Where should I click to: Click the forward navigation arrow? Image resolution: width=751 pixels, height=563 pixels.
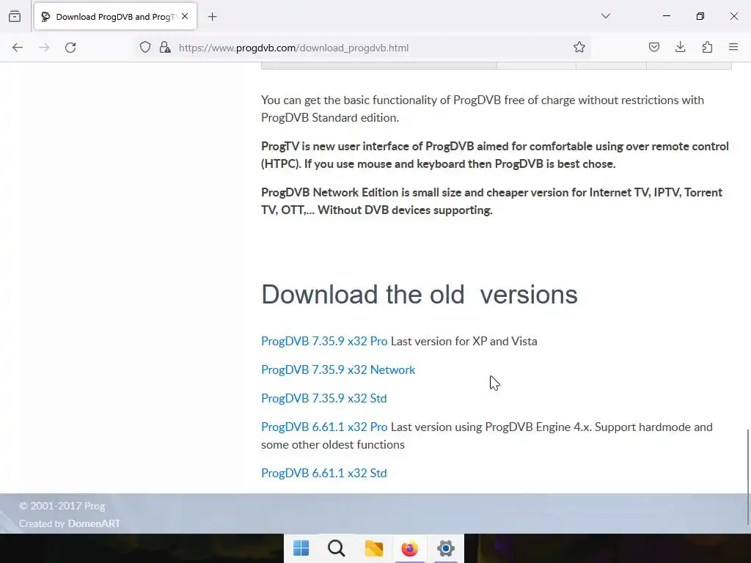click(44, 48)
